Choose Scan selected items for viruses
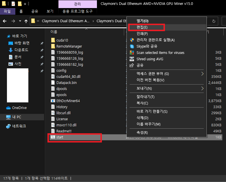Image resolution: width=226 pixels, height=182 pixels. (x=167, y=52)
